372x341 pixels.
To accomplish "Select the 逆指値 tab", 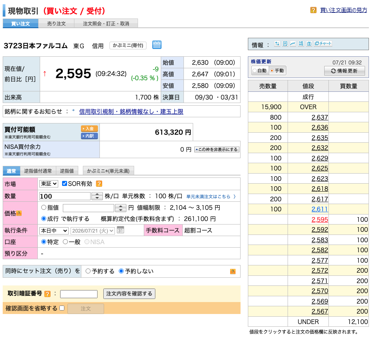I will click(x=67, y=171).
